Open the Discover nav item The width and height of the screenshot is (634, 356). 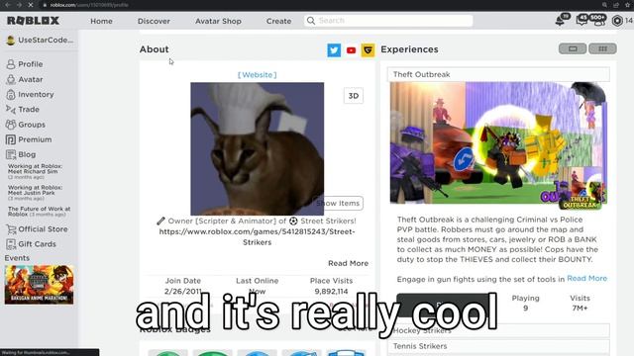(x=154, y=21)
